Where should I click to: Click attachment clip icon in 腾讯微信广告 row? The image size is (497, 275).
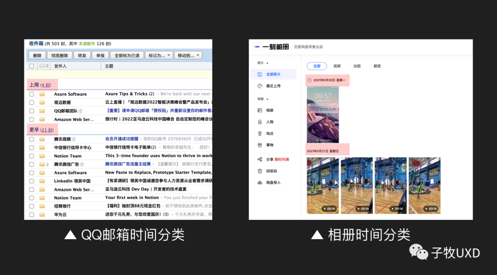[47, 164]
